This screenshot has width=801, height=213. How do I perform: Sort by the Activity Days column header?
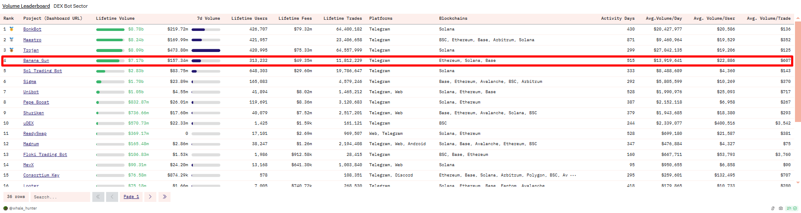tap(618, 18)
